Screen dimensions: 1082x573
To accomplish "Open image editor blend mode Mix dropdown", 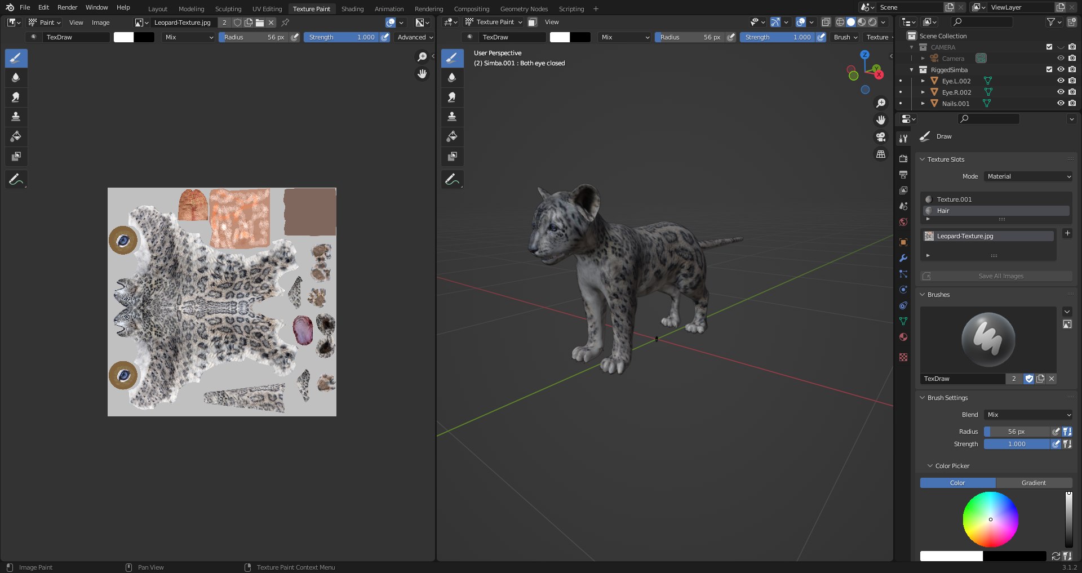I will [189, 37].
